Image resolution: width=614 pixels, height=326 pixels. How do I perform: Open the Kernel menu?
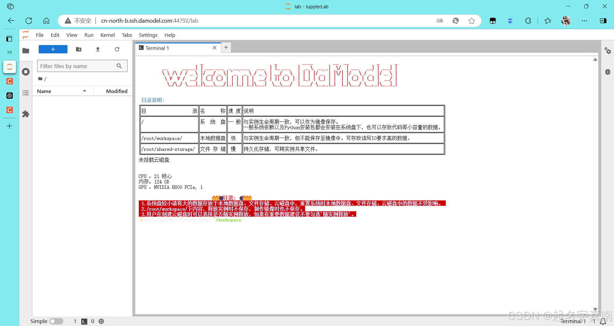tap(107, 35)
